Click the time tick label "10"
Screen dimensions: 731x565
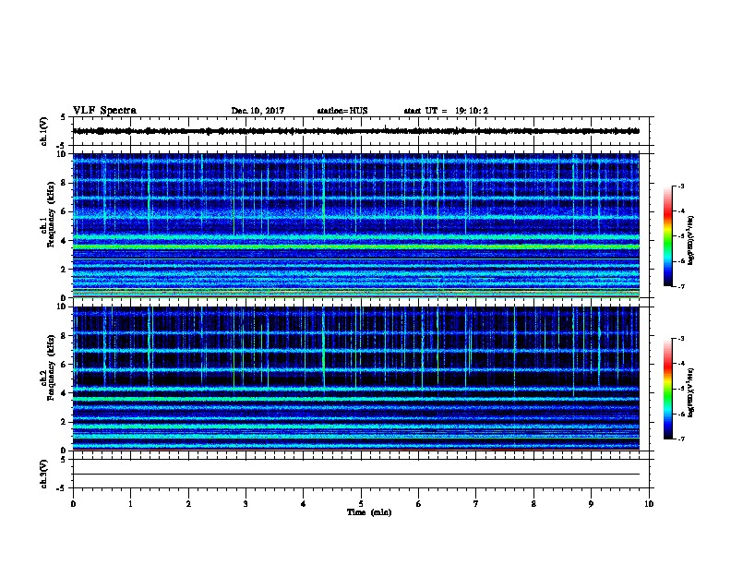pos(649,503)
